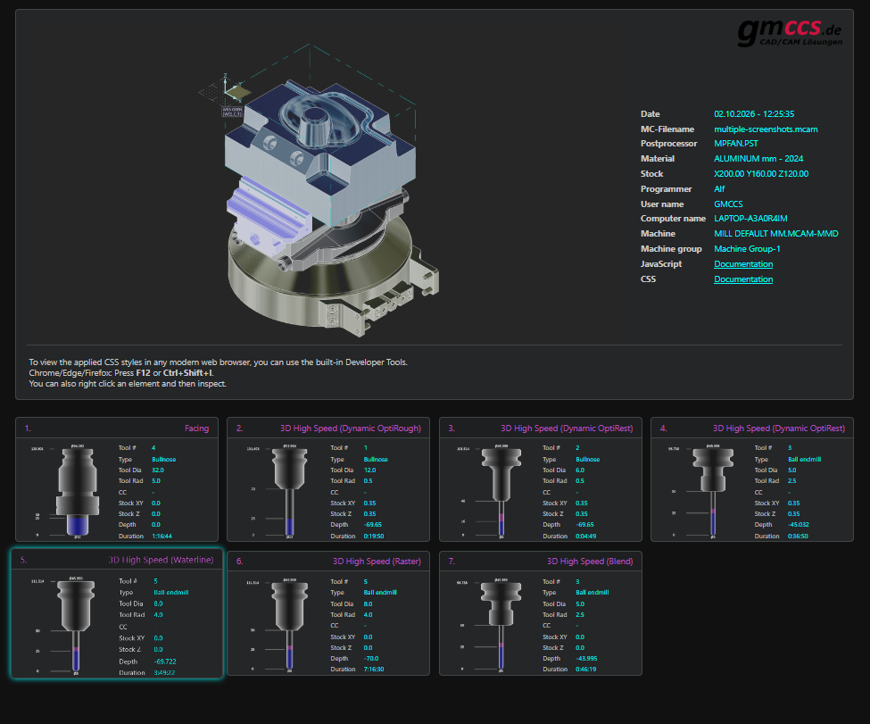Viewport: 870px width, 724px height.
Task: Click the duration '0:04:49' in operation 3
Action: pyautogui.click(x=586, y=537)
